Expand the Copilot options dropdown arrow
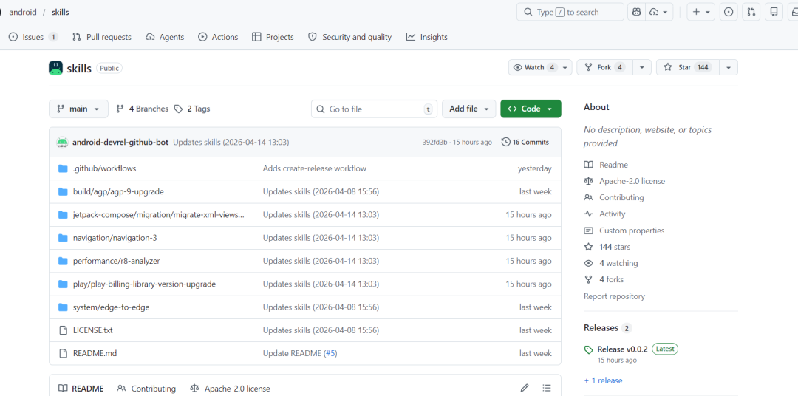 (660, 12)
